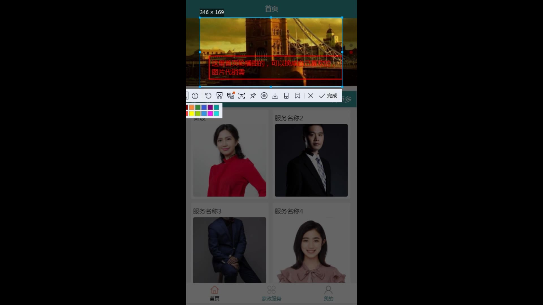Click the 服务名称4 title

(x=289, y=211)
